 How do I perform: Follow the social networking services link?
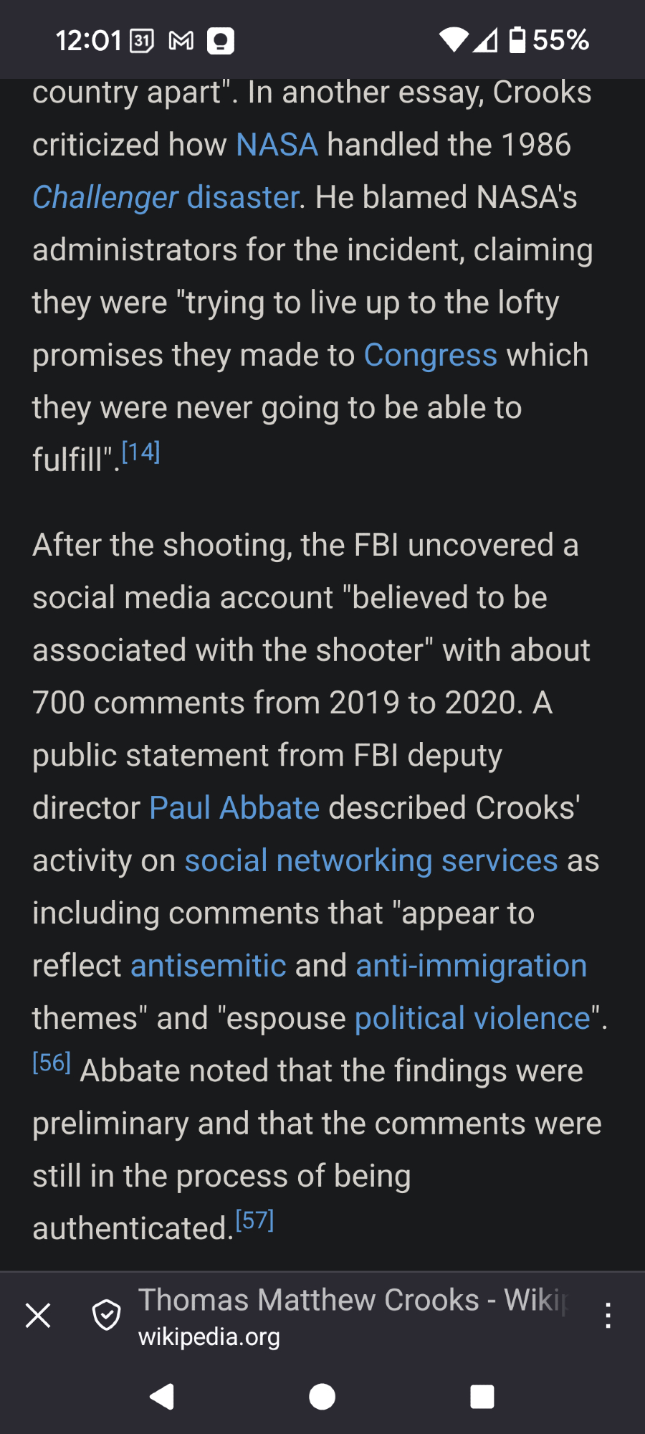pos(371,860)
